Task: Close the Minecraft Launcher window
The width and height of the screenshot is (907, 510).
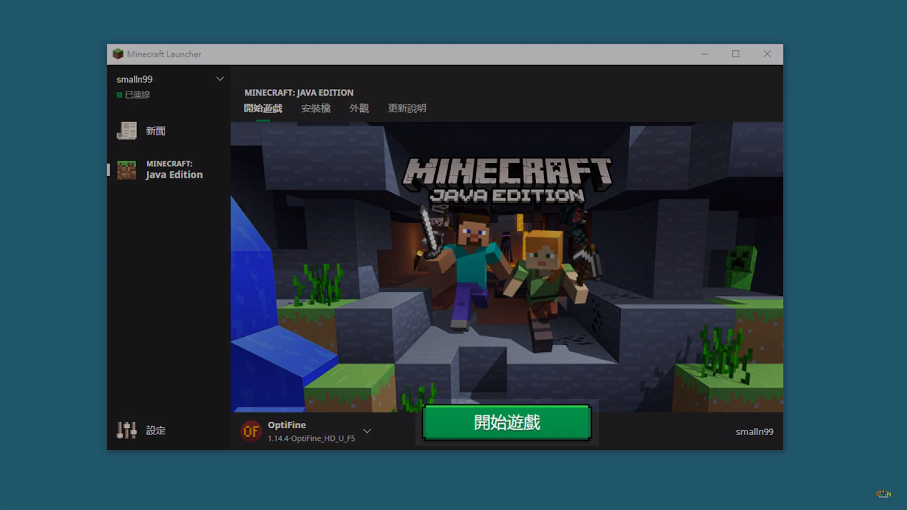Action: [x=767, y=54]
